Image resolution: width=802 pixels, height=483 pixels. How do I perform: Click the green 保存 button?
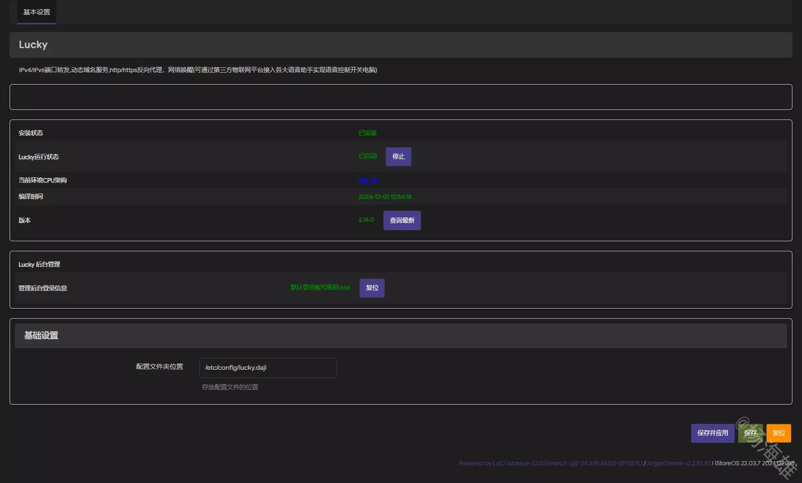click(750, 433)
